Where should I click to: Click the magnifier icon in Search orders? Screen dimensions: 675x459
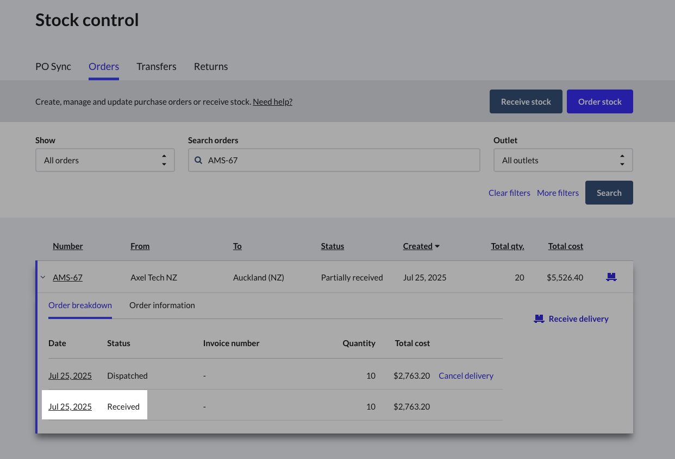coord(198,161)
